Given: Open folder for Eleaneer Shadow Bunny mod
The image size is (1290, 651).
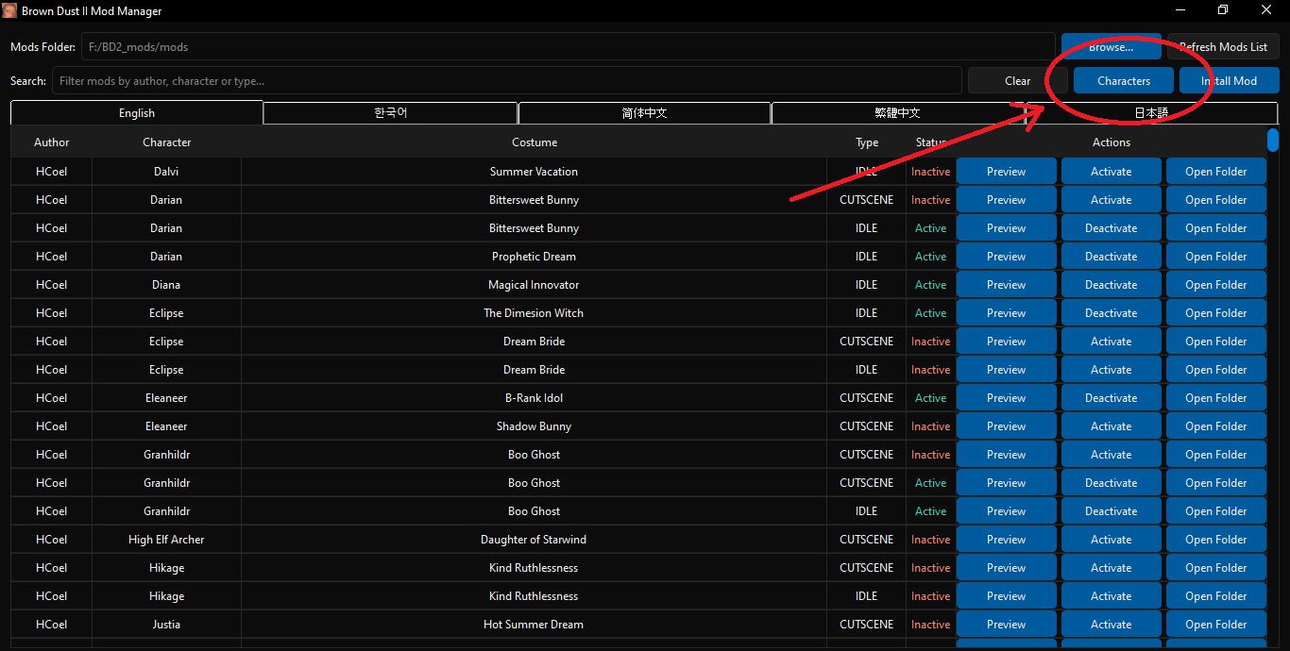Looking at the screenshot, I should [x=1215, y=426].
